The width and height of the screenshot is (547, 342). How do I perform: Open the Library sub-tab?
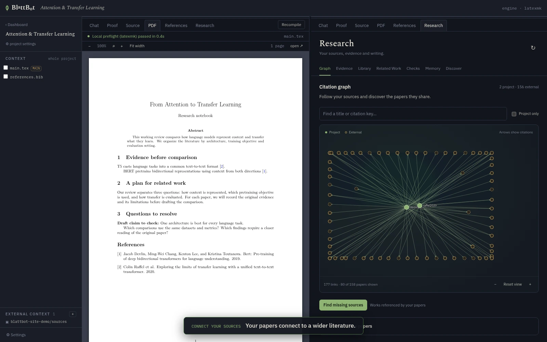364,69
